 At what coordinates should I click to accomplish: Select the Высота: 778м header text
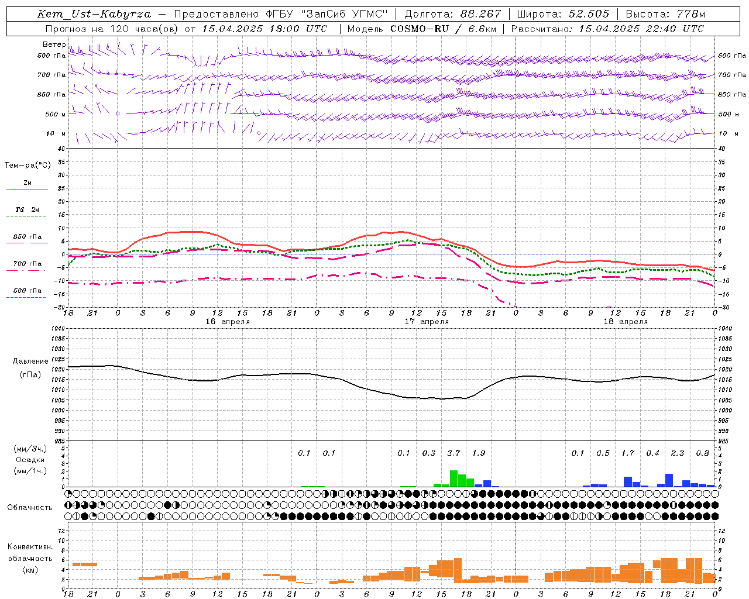coord(665,14)
